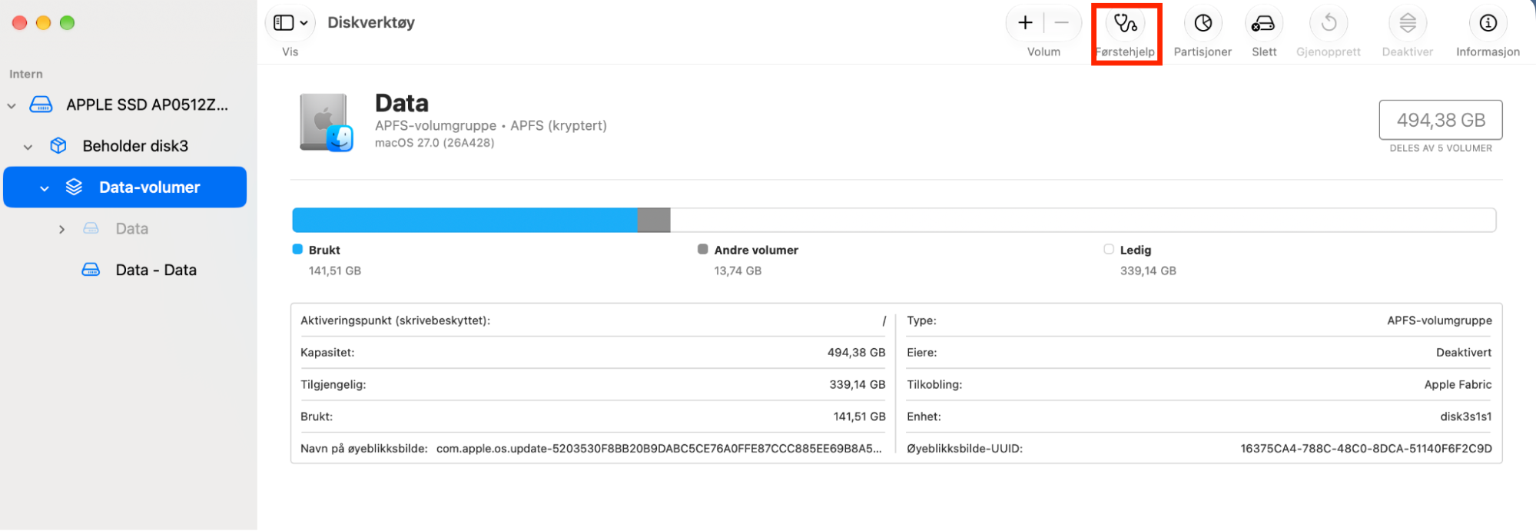Click the grey Andre volumer legend swatch
The height and width of the screenshot is (531, 1536).
(x=702, y=249)
